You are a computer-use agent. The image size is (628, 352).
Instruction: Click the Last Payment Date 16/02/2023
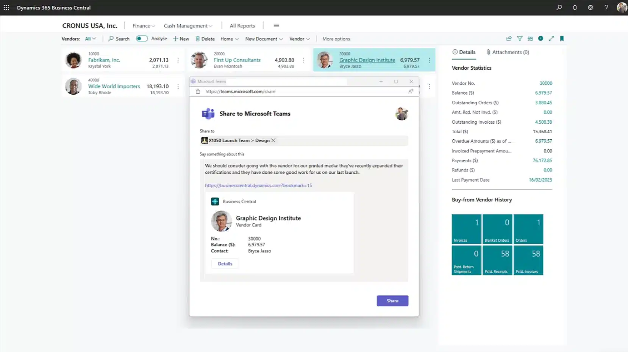pos(540,180)
